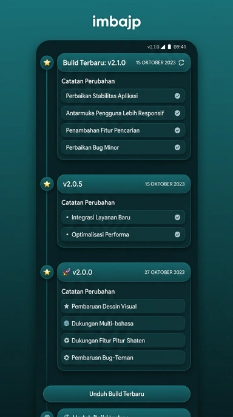Click the star icon on Pembaruan Desain Visual
Image resolution: width=233 pixels, height=417 pixels.
point(67,306)
